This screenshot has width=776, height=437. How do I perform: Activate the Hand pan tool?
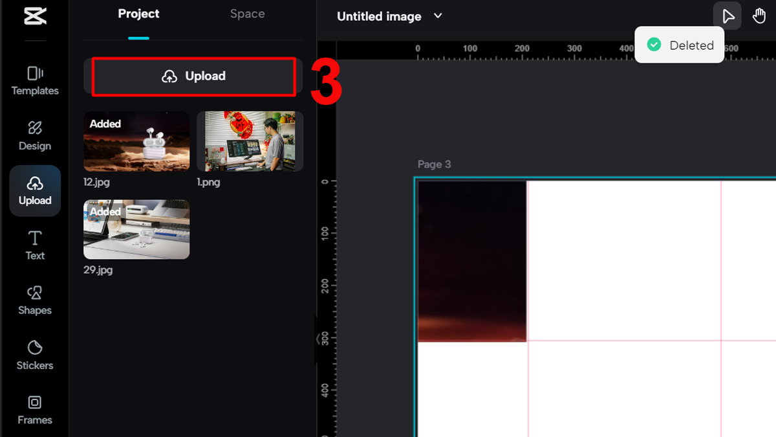[x=759, y=16]
